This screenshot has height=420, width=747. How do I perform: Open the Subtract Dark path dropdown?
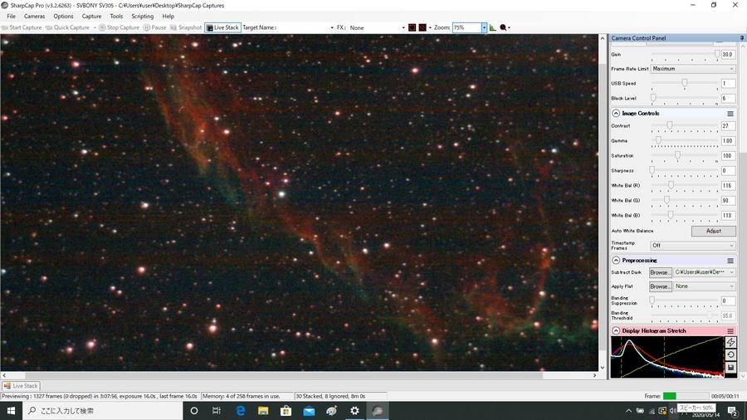(x=705, y=272)
